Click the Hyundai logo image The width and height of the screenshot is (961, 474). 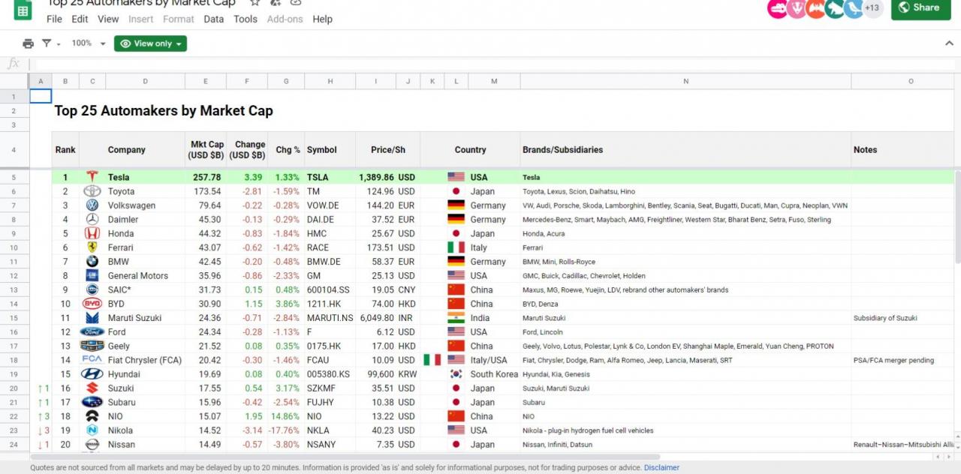click(x=92, y=374)
